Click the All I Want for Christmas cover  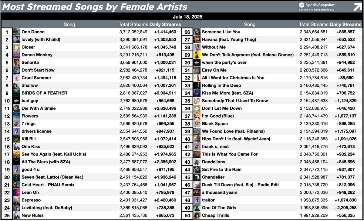coord(197,78)
